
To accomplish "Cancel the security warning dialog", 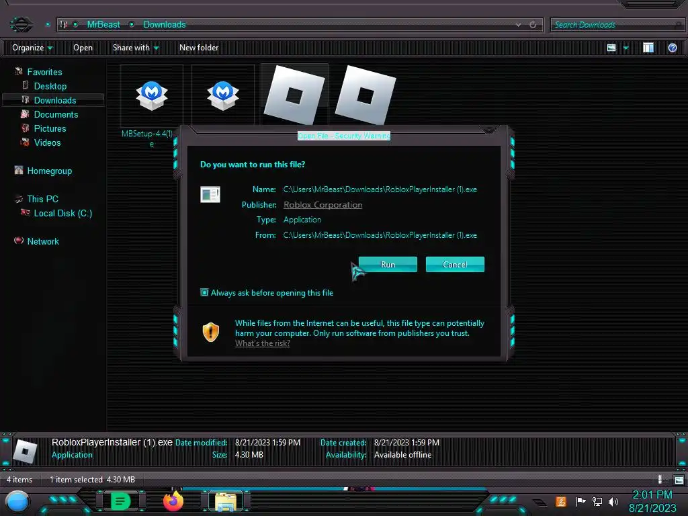I will pos(455,265).
